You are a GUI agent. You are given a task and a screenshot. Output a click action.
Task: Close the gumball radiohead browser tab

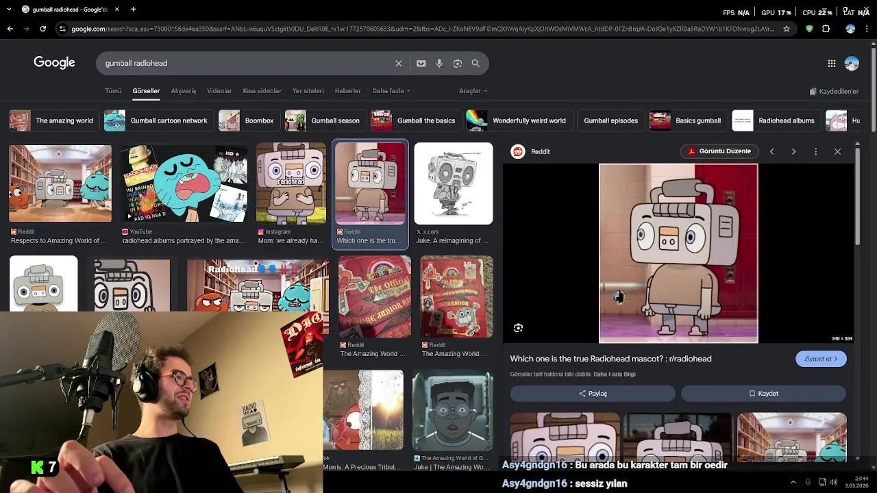pyautogui.click(x=117, y=9)
